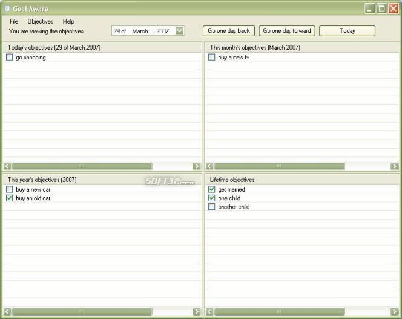Image resolution: width=402 pixels, height=319 pixels.
Task: Click the Lifetime objectives header
Action: coord(302,180)
